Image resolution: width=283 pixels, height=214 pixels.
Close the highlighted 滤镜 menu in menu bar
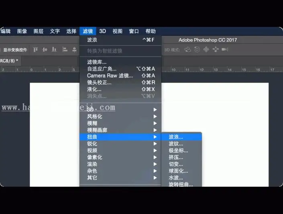[88, 31]
